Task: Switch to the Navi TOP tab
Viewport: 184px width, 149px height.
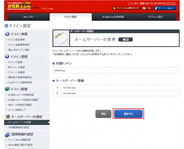Action: 28,17
